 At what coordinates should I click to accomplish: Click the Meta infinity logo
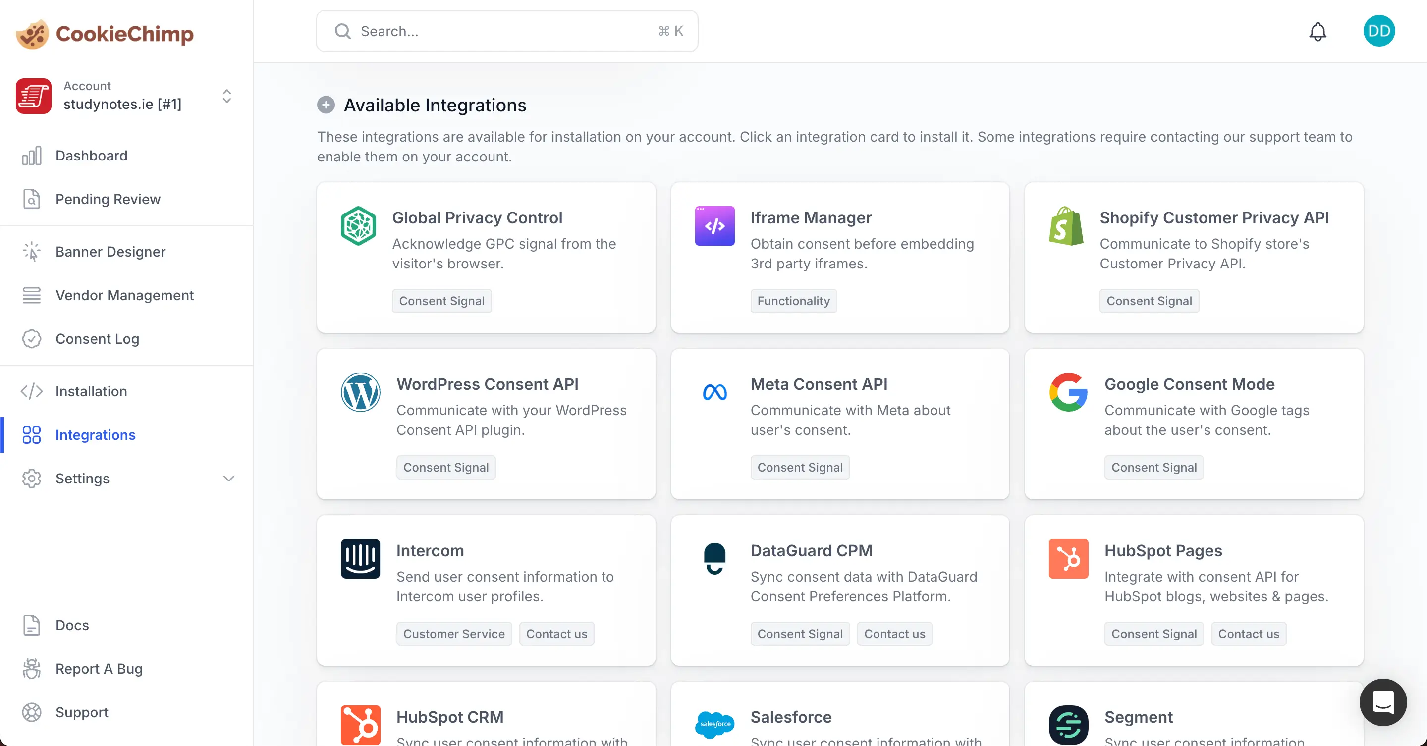point(714,392)
